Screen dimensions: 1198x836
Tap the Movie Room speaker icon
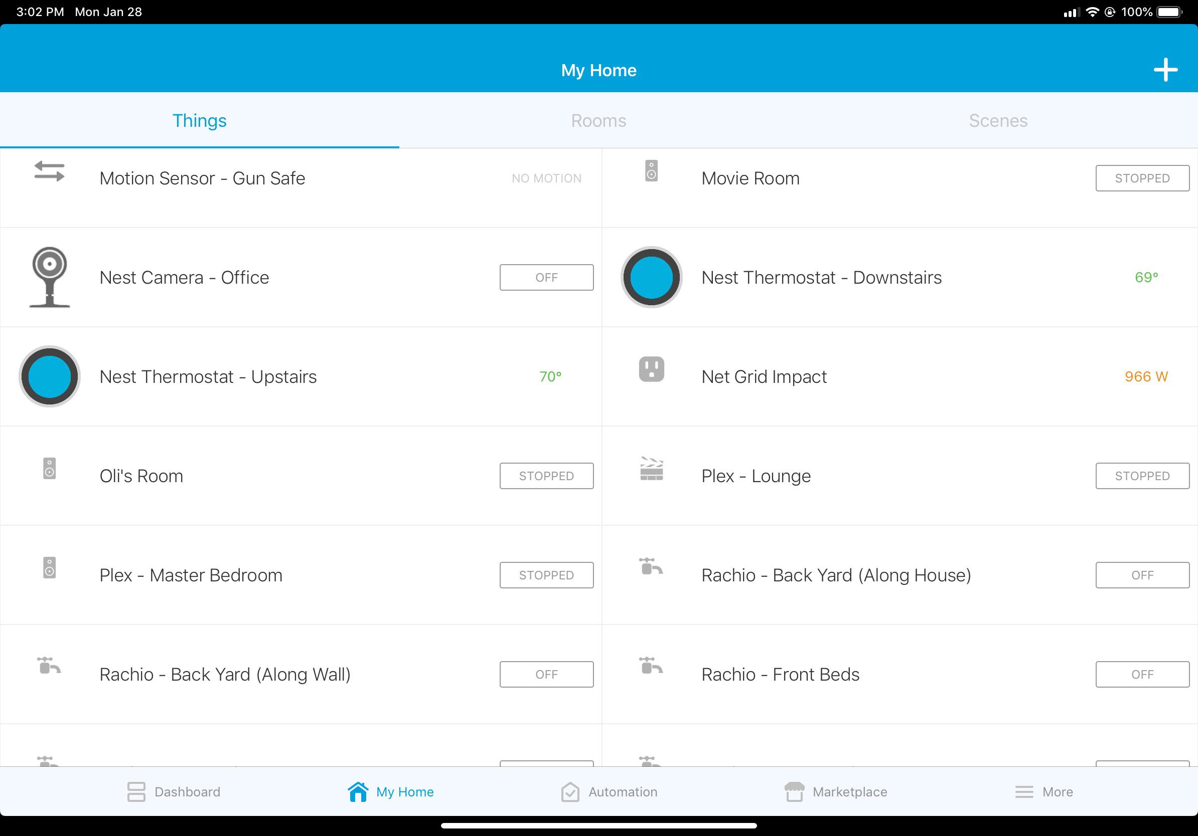651,171
